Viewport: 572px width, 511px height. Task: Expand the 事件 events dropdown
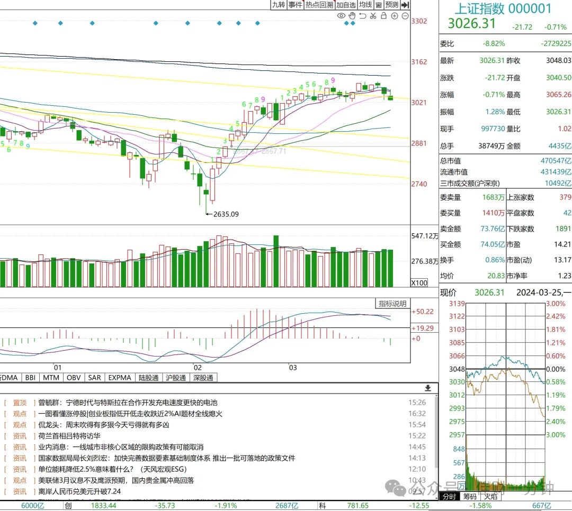(296, 5)
